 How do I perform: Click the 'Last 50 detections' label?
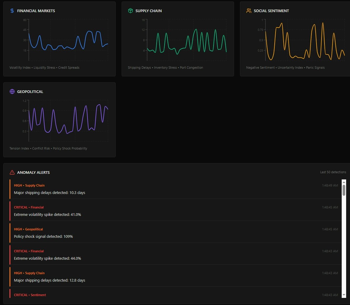tap(333, 172)
